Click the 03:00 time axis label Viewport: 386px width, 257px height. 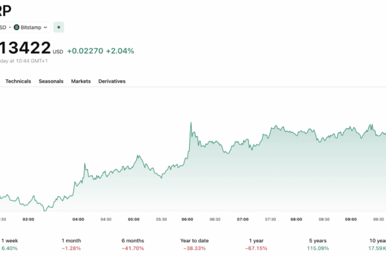(28, 219)
